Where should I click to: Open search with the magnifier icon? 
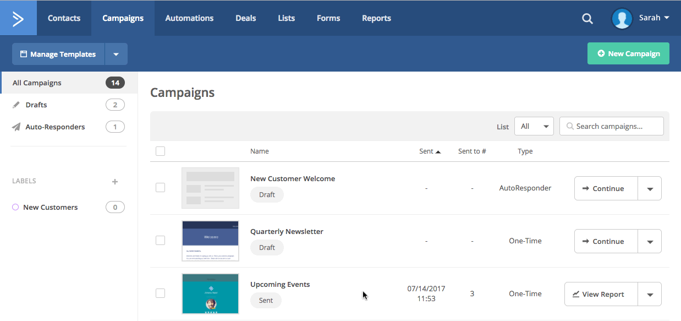coord(587,19)
